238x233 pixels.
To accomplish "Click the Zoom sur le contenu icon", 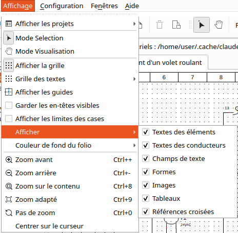I will [x=9, y=187].
